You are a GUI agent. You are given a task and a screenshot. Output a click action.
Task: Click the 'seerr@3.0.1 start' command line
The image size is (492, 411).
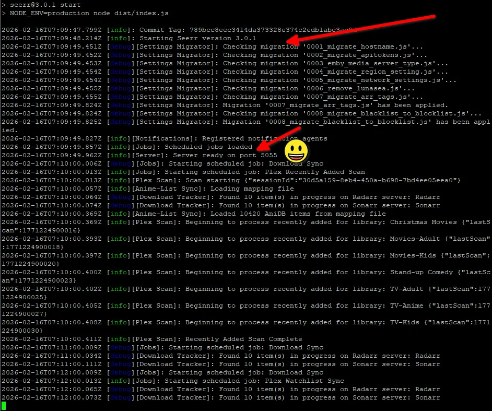pyautogui.click(x=45, y=5)
